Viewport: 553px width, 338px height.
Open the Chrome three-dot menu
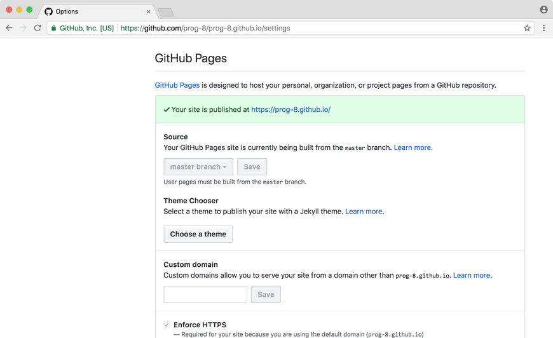tap(544, 28)
